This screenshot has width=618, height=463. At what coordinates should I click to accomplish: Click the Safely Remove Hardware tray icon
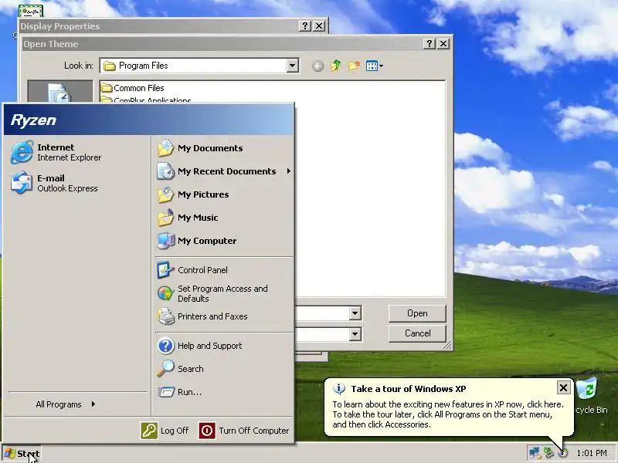point(548,453)
